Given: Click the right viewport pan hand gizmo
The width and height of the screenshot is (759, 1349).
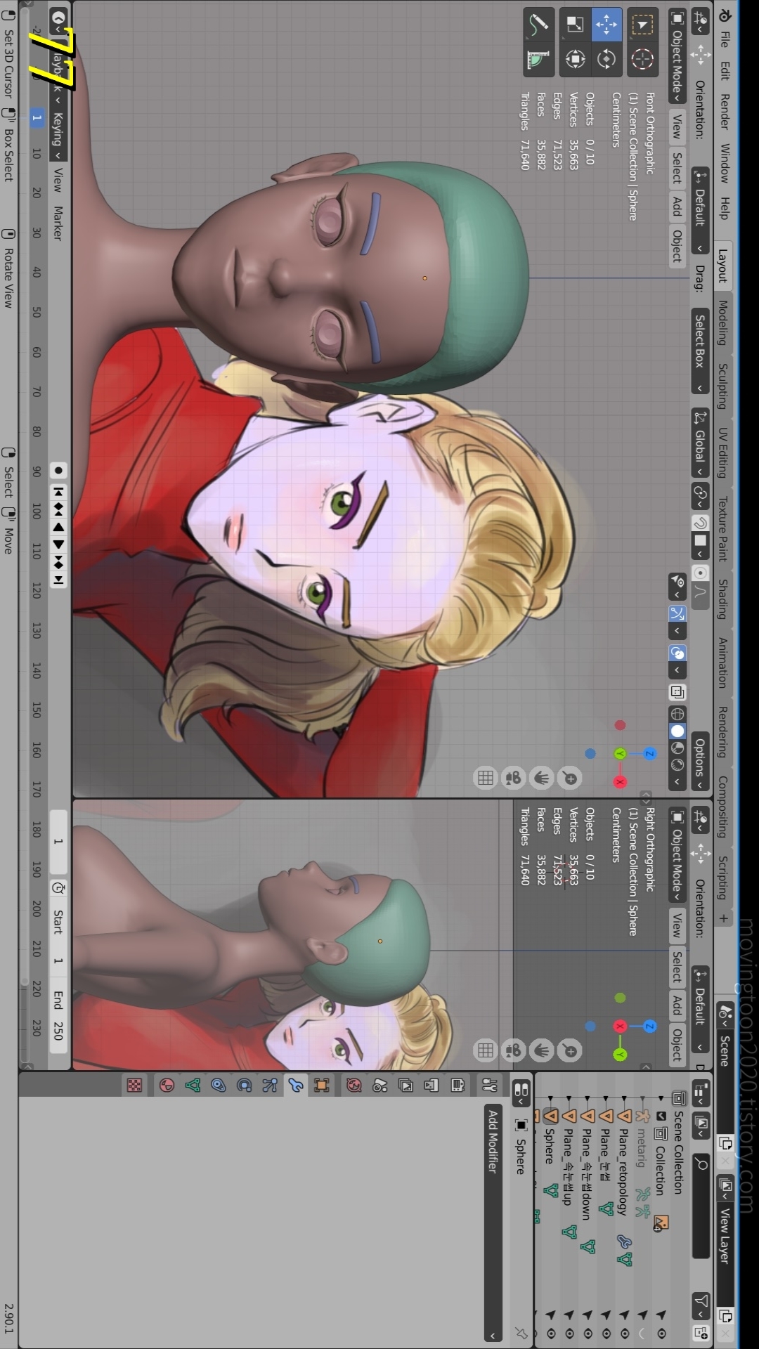Looking at the screenshot, I should (542, 1050).
